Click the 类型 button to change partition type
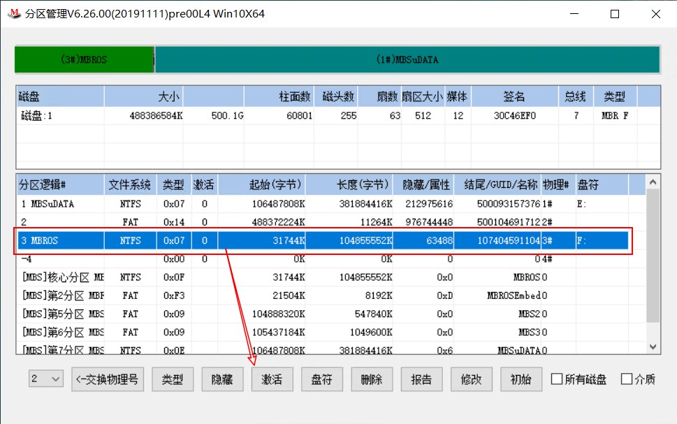The width and height of the screenshot is (677, 424). [x=173, y=379]
